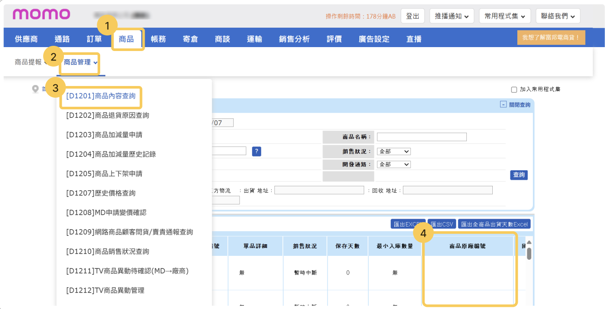Click the 匯出全商品出貨天數Excel button
This screenshot has width=605, height=309.
(x=494, y=224)
